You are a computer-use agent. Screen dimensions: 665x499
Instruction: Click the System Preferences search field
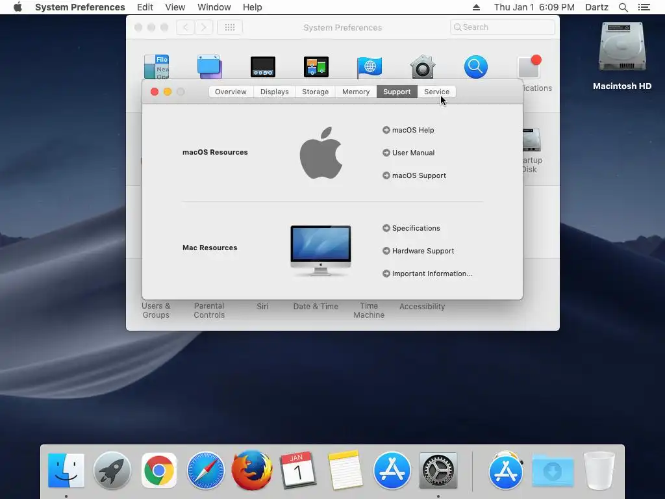(502, 27)
